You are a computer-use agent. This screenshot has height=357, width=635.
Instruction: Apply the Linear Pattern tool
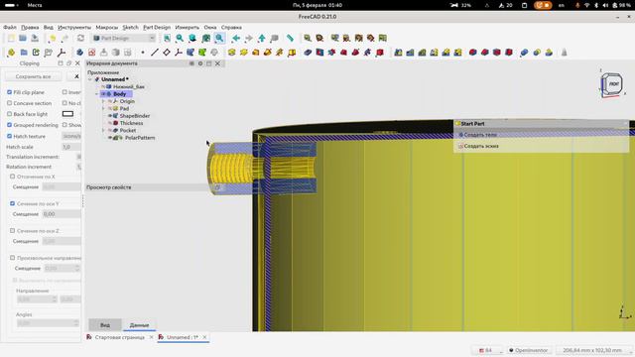(410, 53)
